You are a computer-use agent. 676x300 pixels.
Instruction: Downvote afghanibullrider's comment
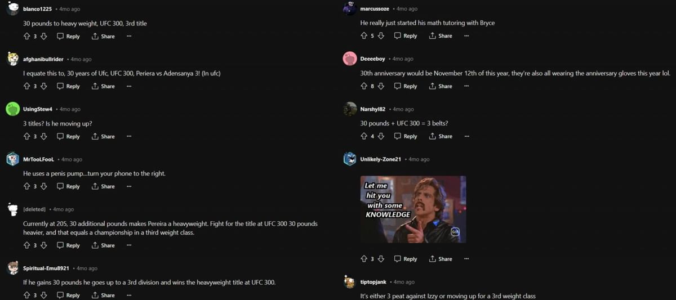(43, 86)
